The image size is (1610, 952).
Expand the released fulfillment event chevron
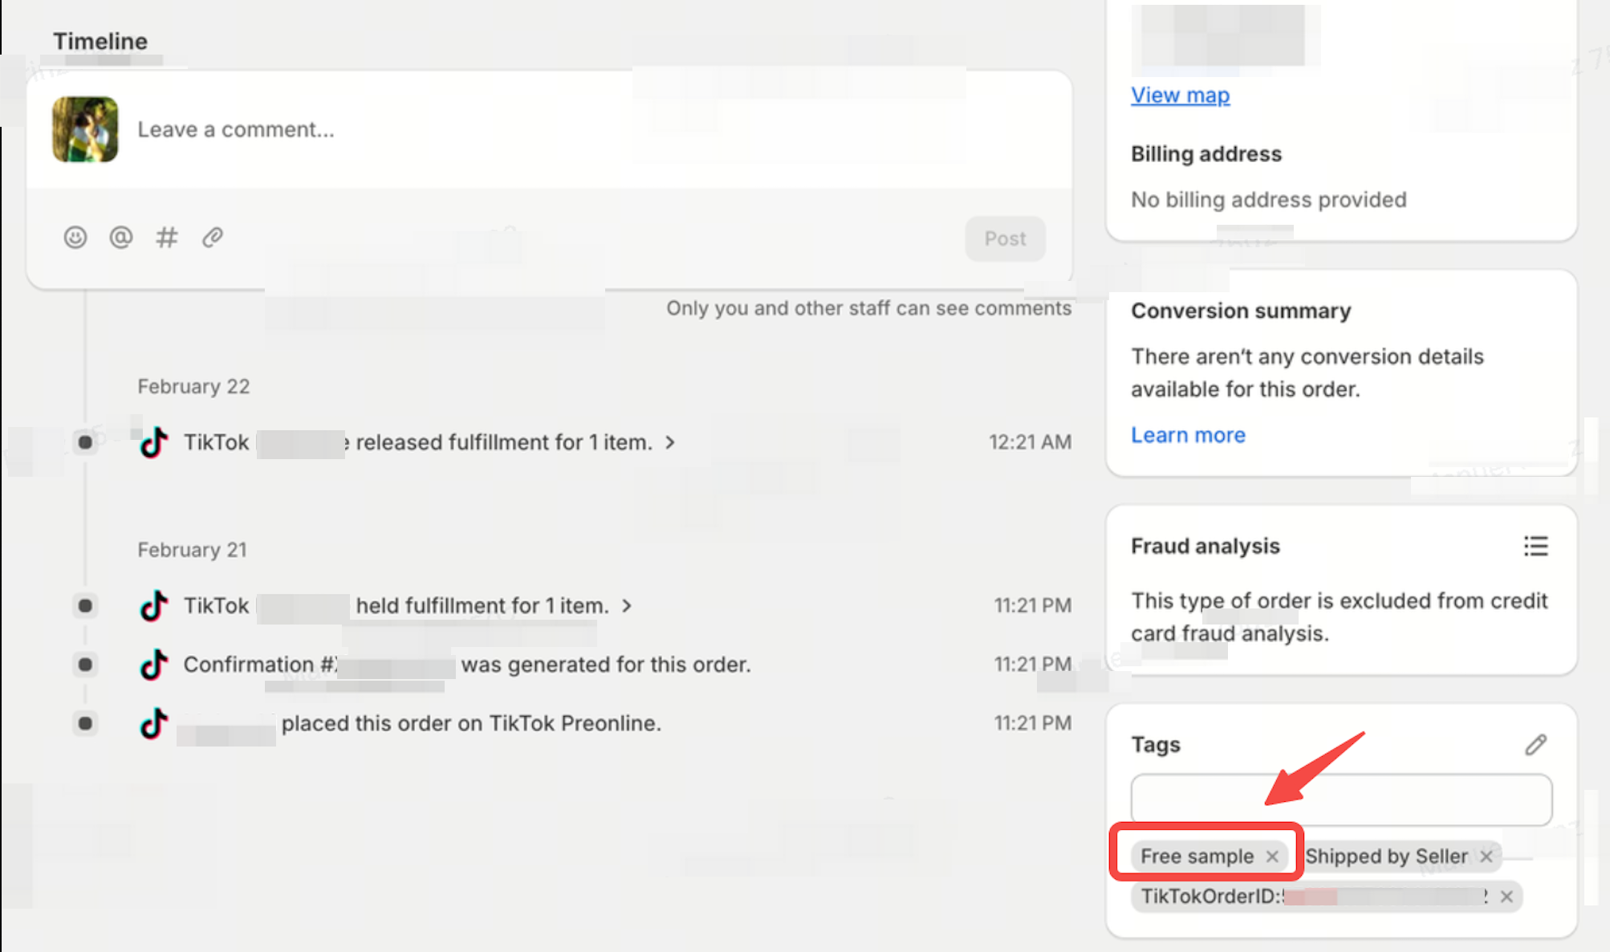(670, 442)
